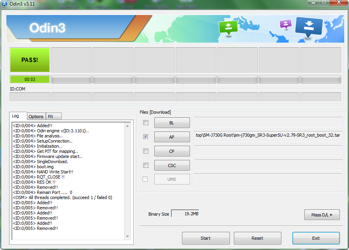Click the purple download bubble icon in banner
Screen dimensions: 349x250
click(286, 24)
